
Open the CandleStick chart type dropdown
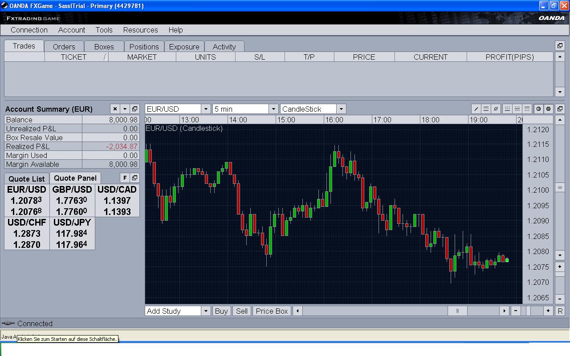tap(341, 109)
